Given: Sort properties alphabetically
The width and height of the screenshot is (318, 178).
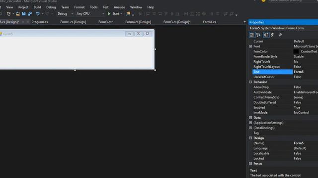Looking at the screenshot, I should 258,35.
